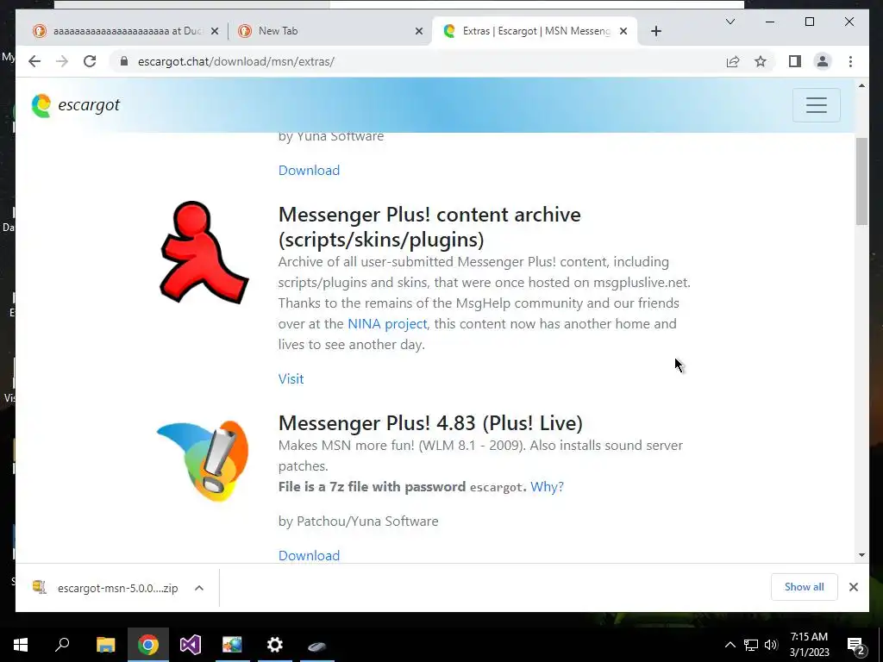
Task: Show hidden system tray icons
Action: [x=730, y=645]
